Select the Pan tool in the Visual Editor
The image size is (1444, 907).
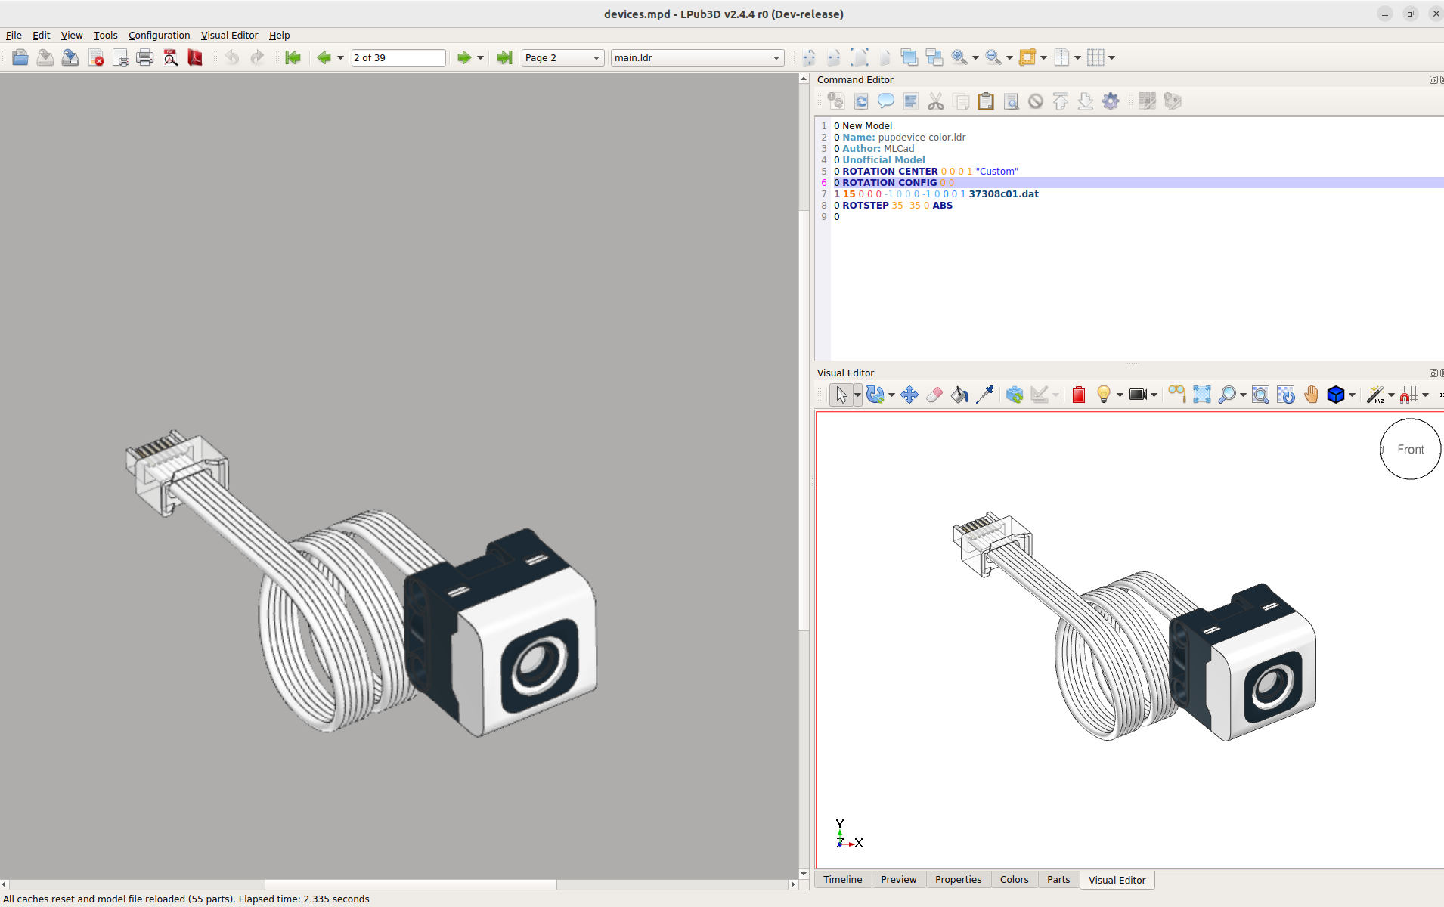(x=1312, y=394)
